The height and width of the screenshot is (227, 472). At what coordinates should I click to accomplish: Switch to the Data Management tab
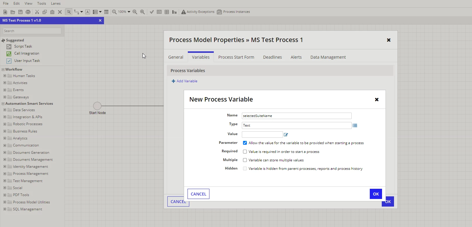coord(328,57)
